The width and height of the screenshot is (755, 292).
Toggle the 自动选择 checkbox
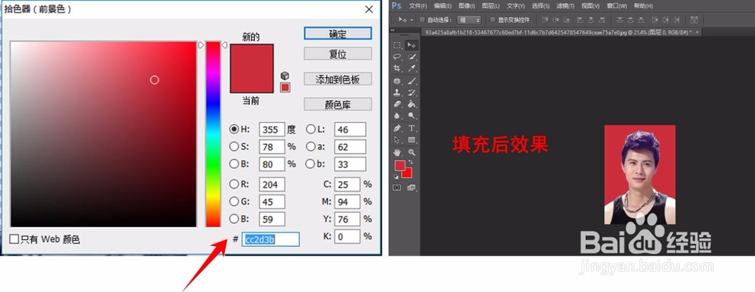[422, 20]
